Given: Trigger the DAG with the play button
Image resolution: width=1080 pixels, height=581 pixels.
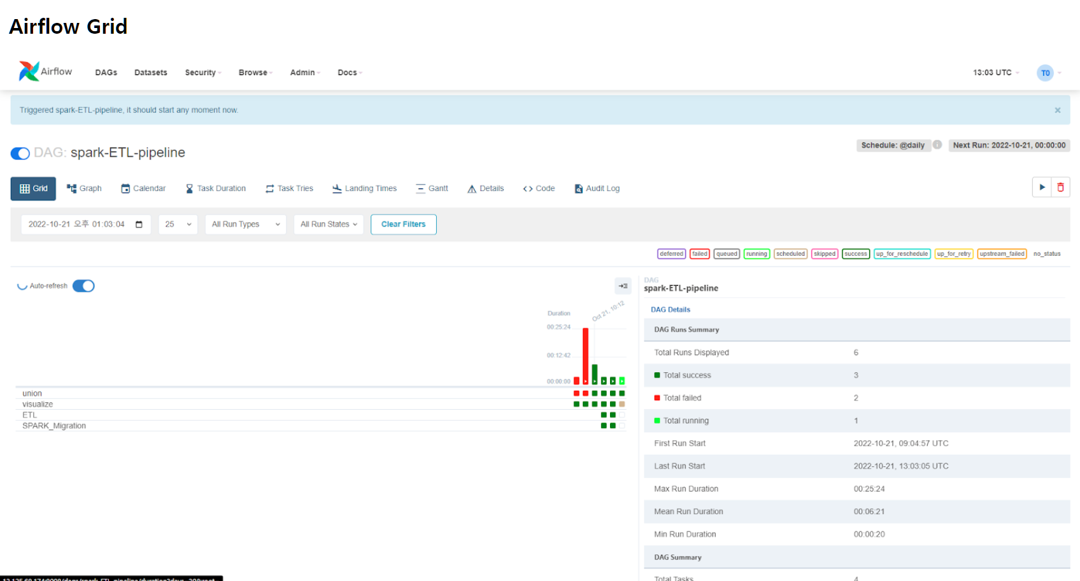Looking at the screenshot, I should [x=1042, y=186].
